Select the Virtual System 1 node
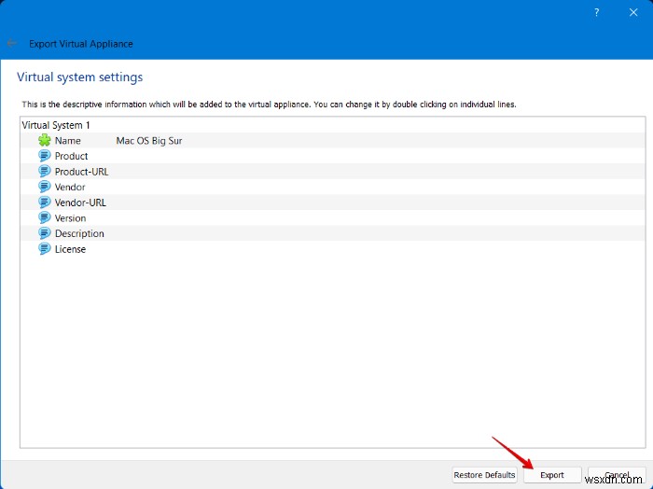 [56, 125]
